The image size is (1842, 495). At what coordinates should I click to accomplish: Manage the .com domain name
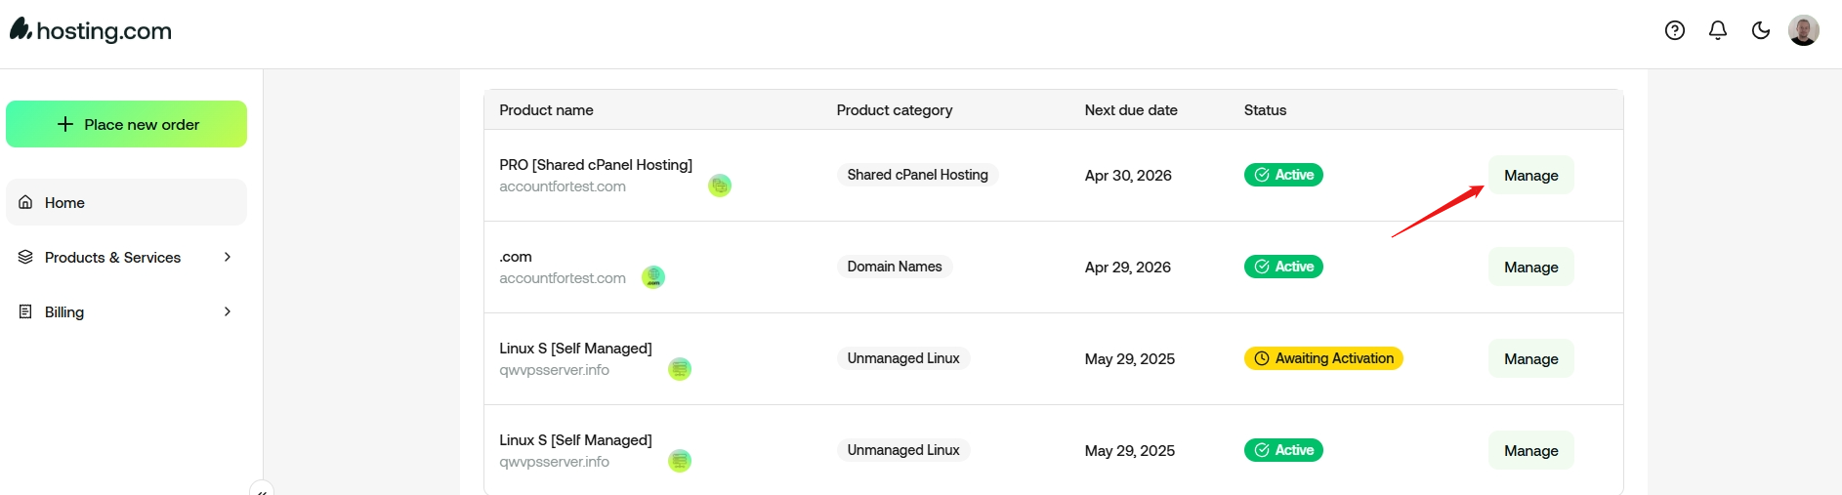[1530, 267]
